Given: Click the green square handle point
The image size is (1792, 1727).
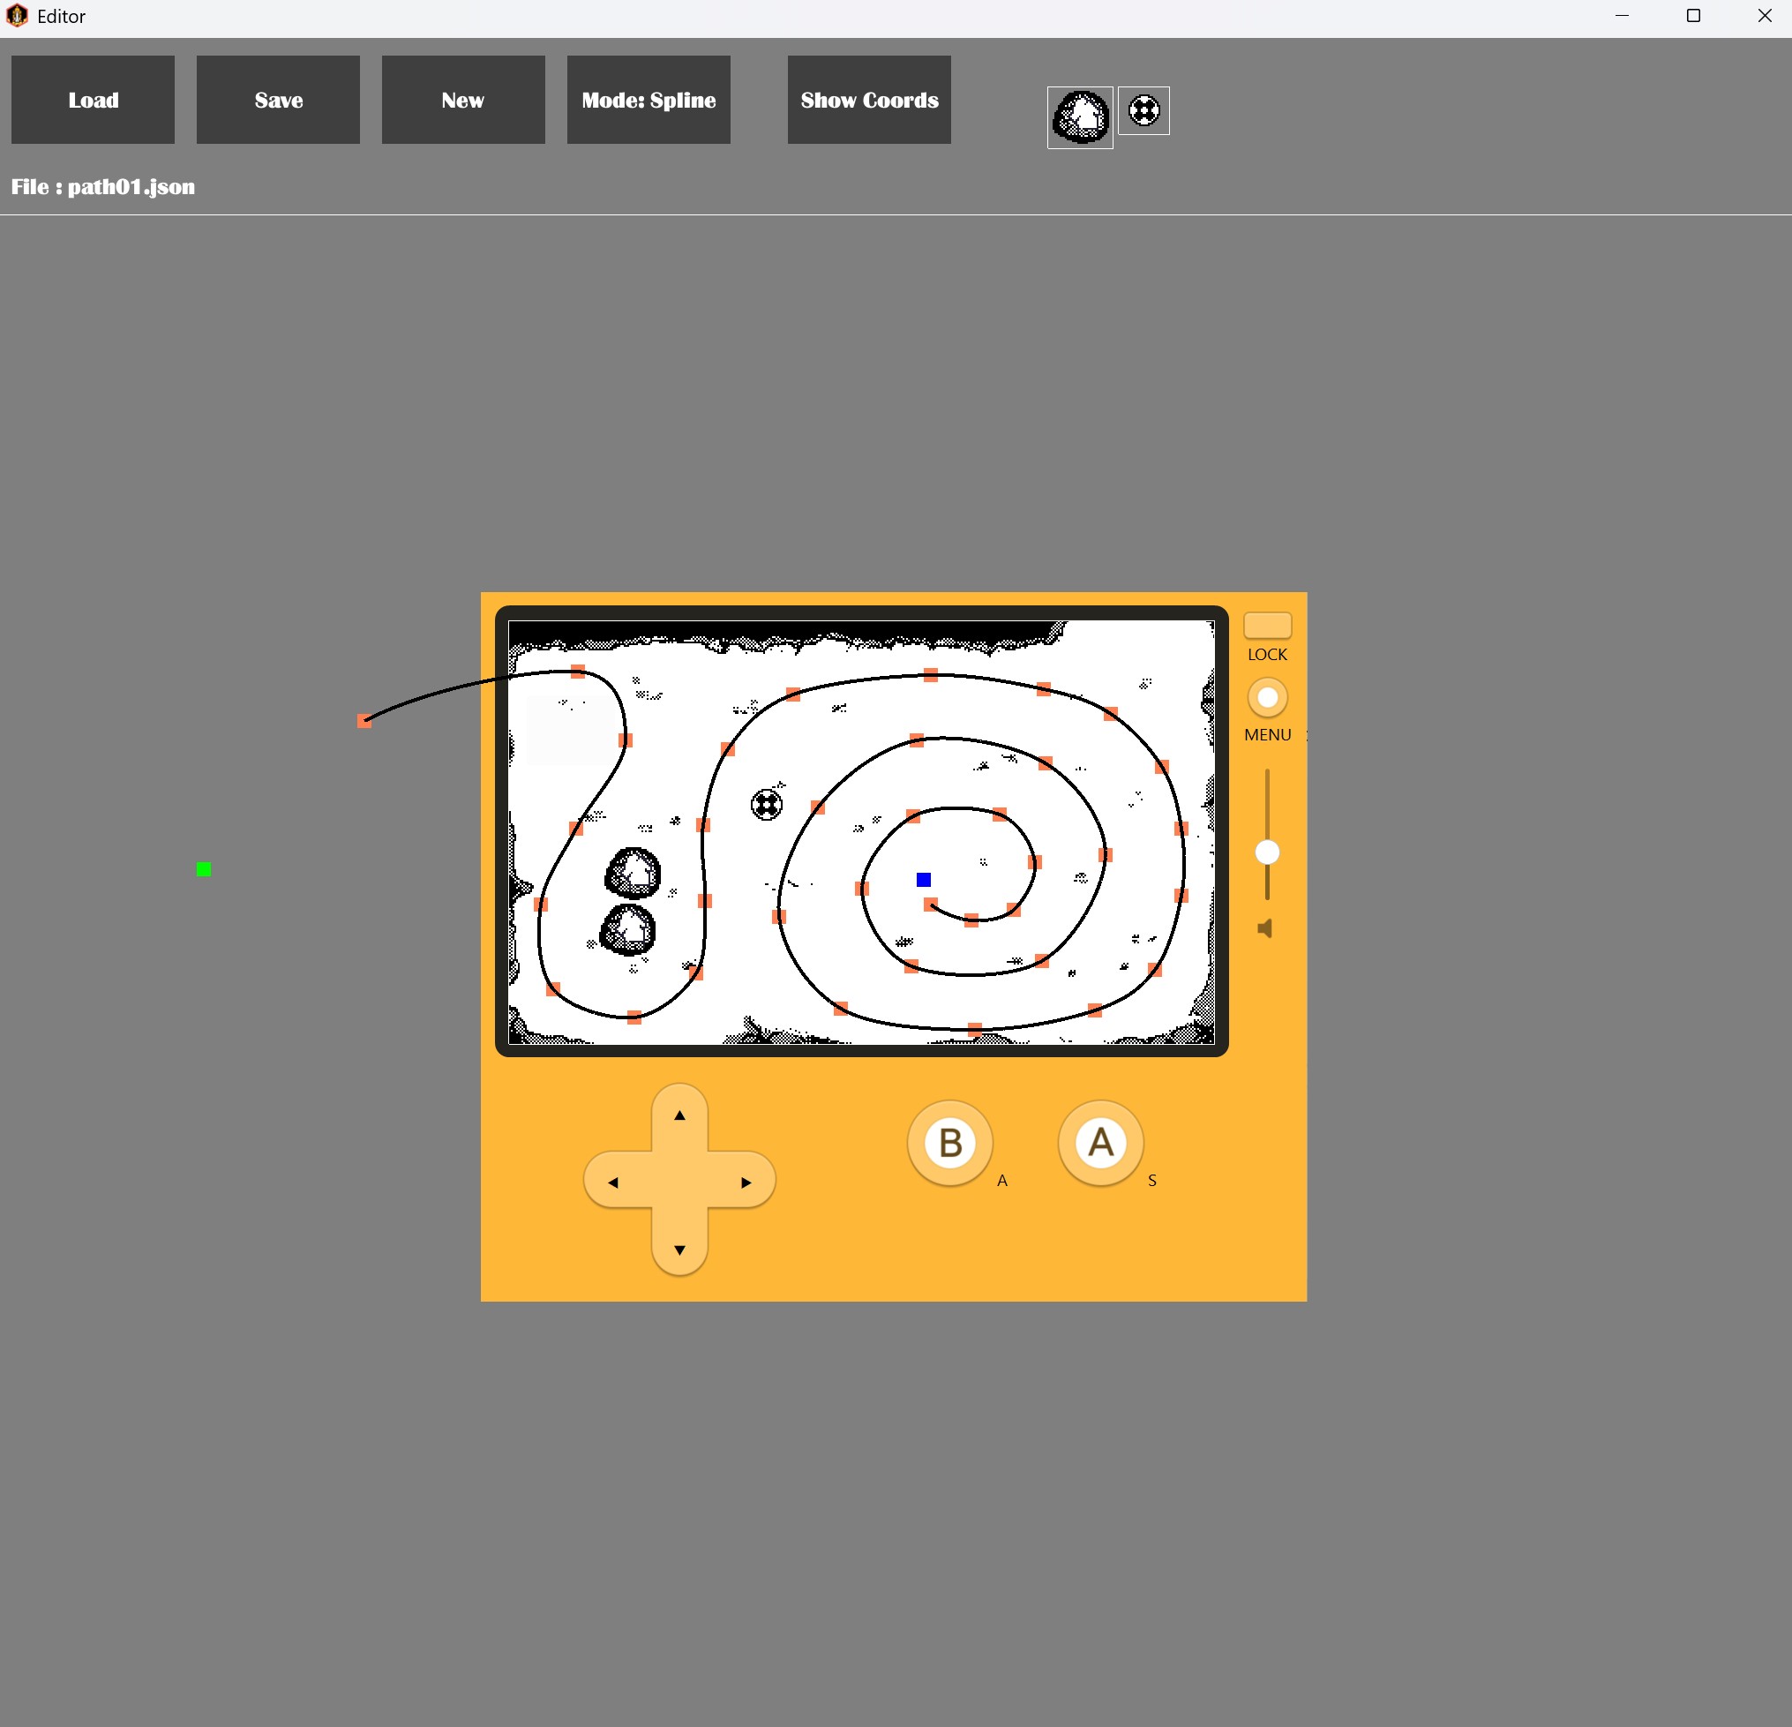Looking at the screenshot, I should (204, 868).
